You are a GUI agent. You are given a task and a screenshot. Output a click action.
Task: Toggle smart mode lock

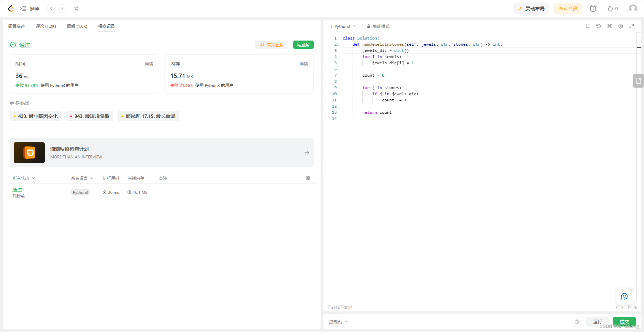(x=378, y=26)
